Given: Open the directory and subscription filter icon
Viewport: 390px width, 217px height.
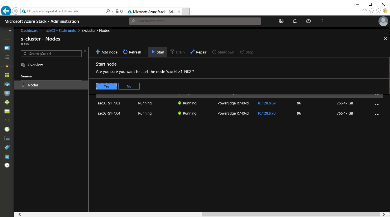Looking at the screenshot, I should point(281,21).
